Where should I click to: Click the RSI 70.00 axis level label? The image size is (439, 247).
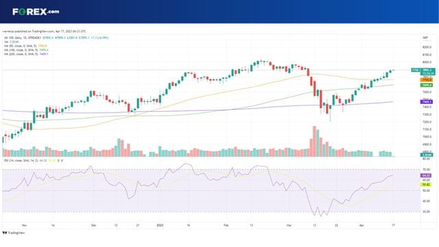click(426, 169)
